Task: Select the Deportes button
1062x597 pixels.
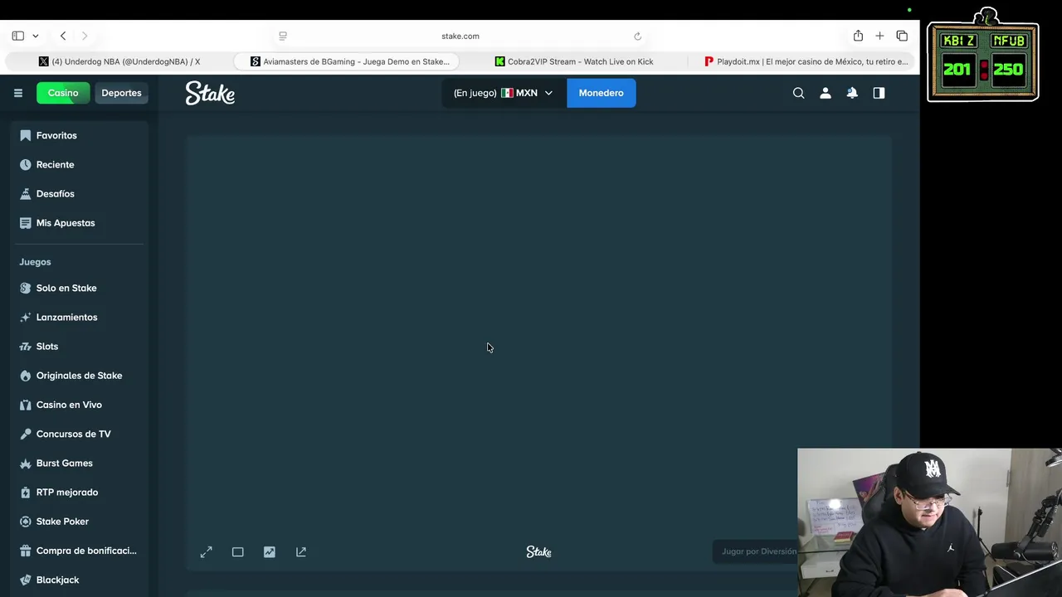Action: pyautogui.click(x=121, y=93)
